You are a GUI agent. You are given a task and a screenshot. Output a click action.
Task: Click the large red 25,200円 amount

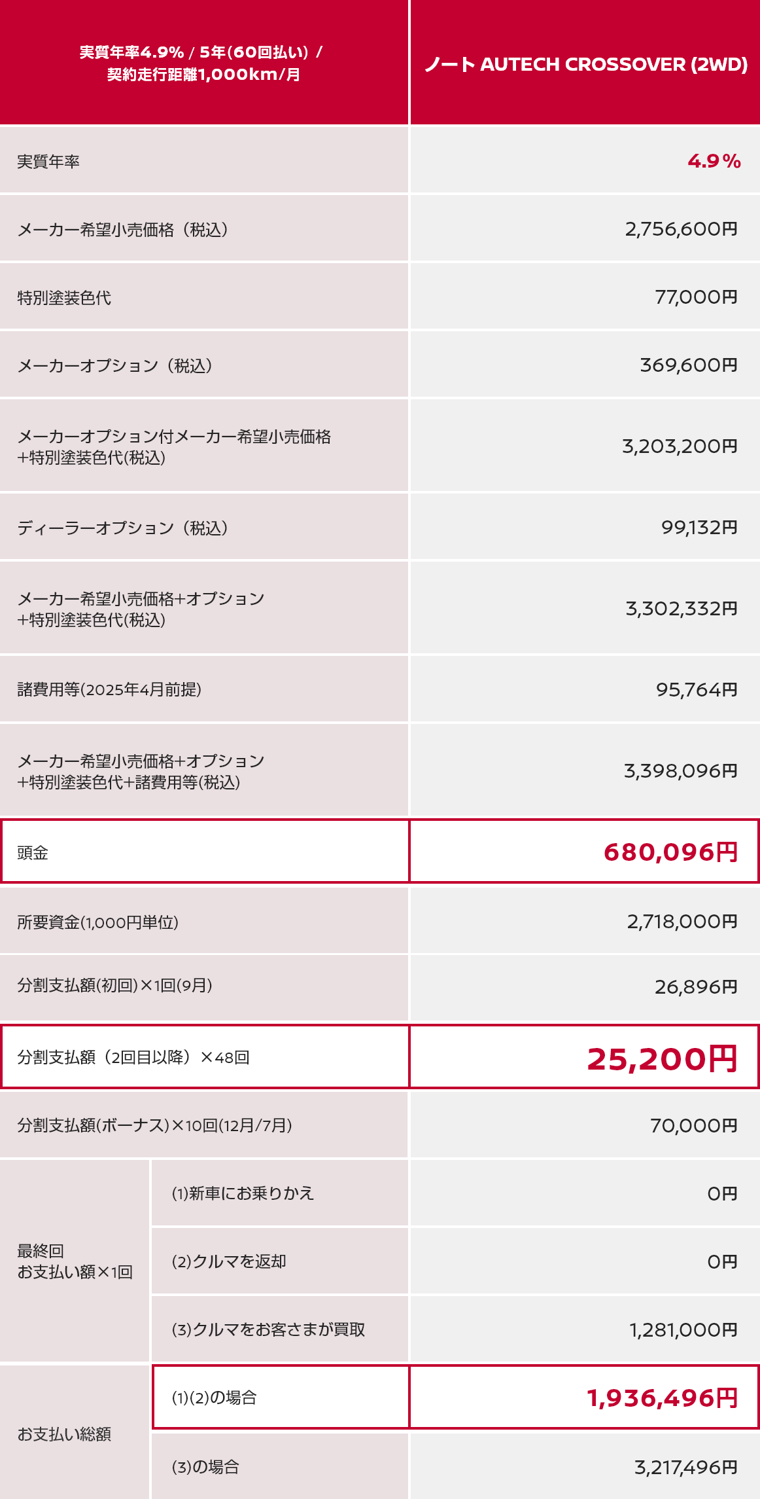pos(662,1058)
